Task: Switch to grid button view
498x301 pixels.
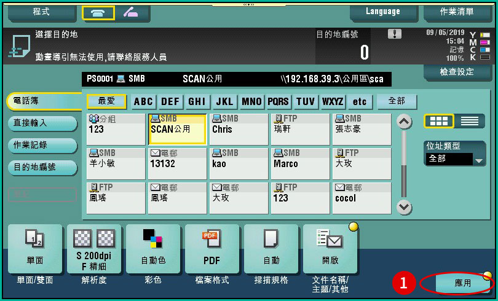Action: coord(439,121)
